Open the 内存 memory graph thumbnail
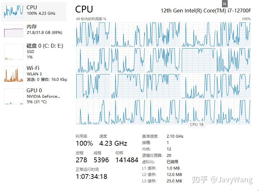Viewport: 259px width, 191px height. coord(13,31)
